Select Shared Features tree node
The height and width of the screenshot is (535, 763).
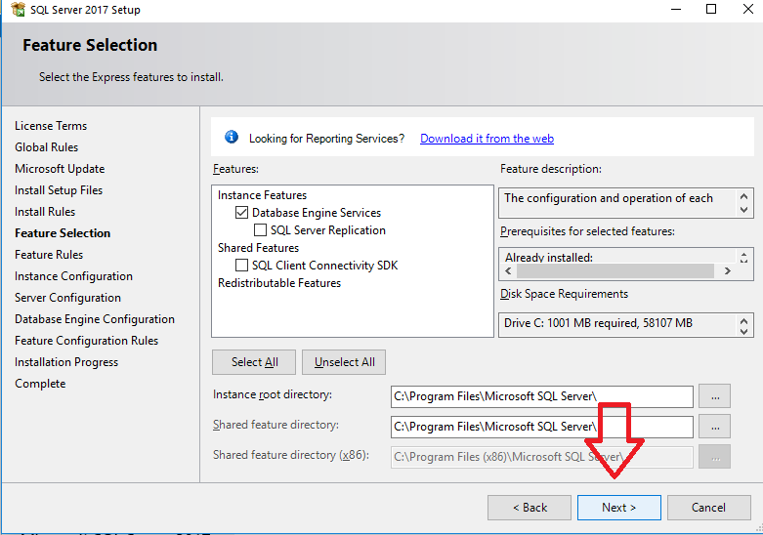tap(258, 248)
